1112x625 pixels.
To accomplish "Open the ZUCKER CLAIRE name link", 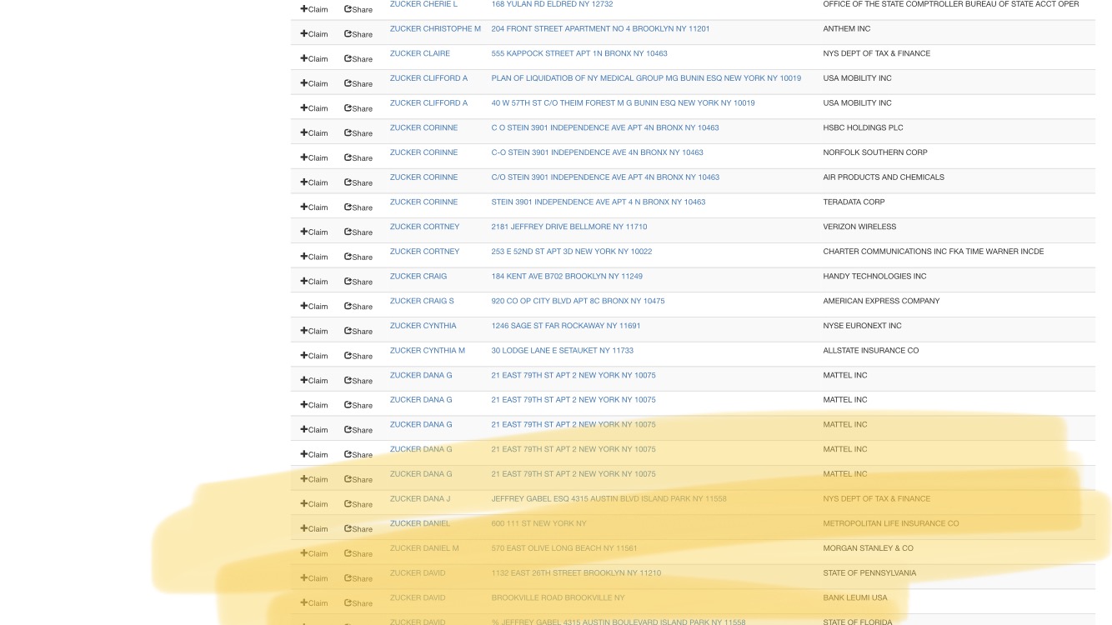I will (420, 53).
